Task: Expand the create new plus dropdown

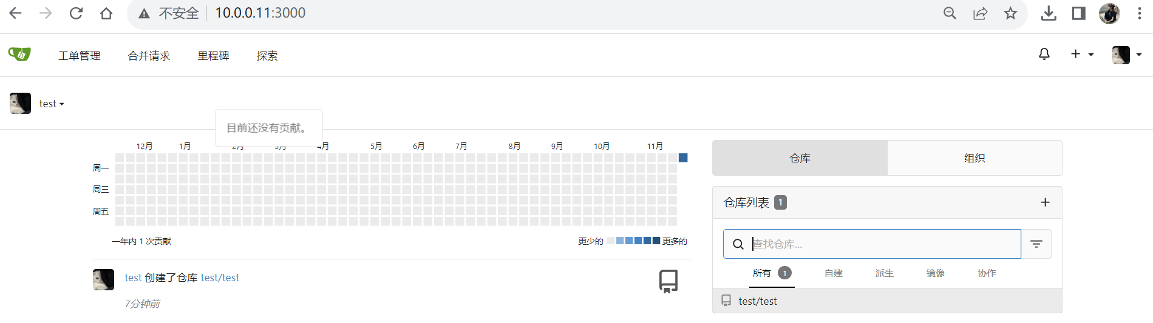Action: [1081, 55]
